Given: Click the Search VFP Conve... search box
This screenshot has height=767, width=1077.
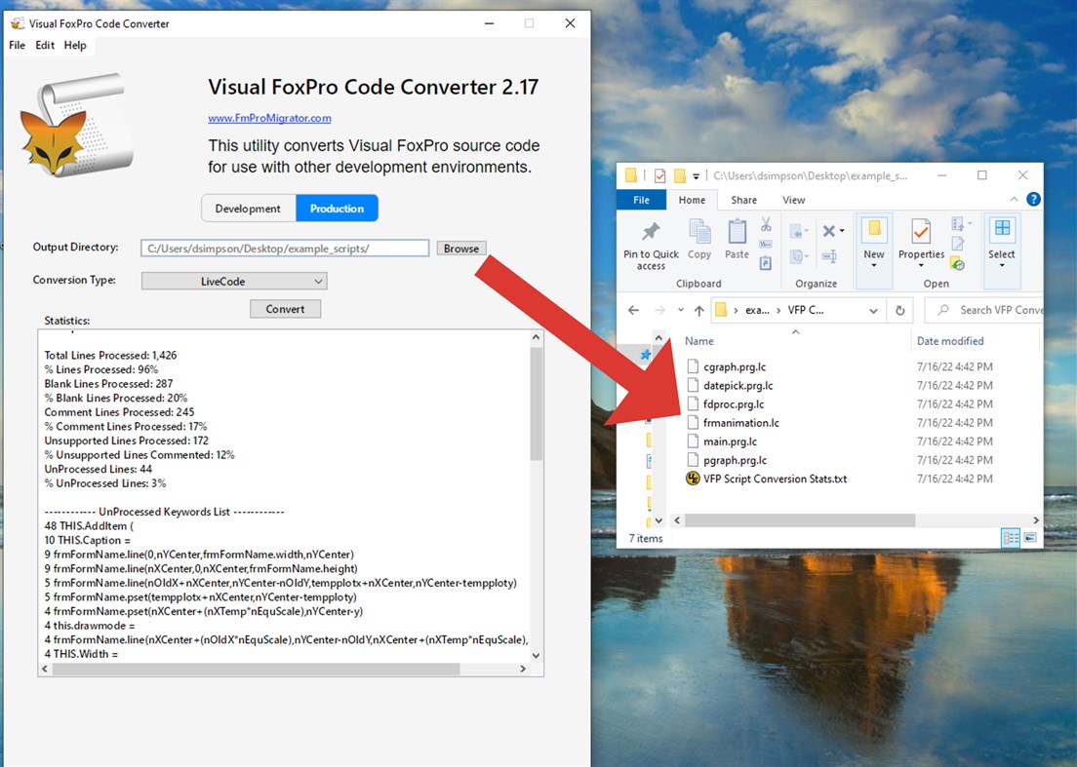Looking at the screenshot, I should pos(983,310).
